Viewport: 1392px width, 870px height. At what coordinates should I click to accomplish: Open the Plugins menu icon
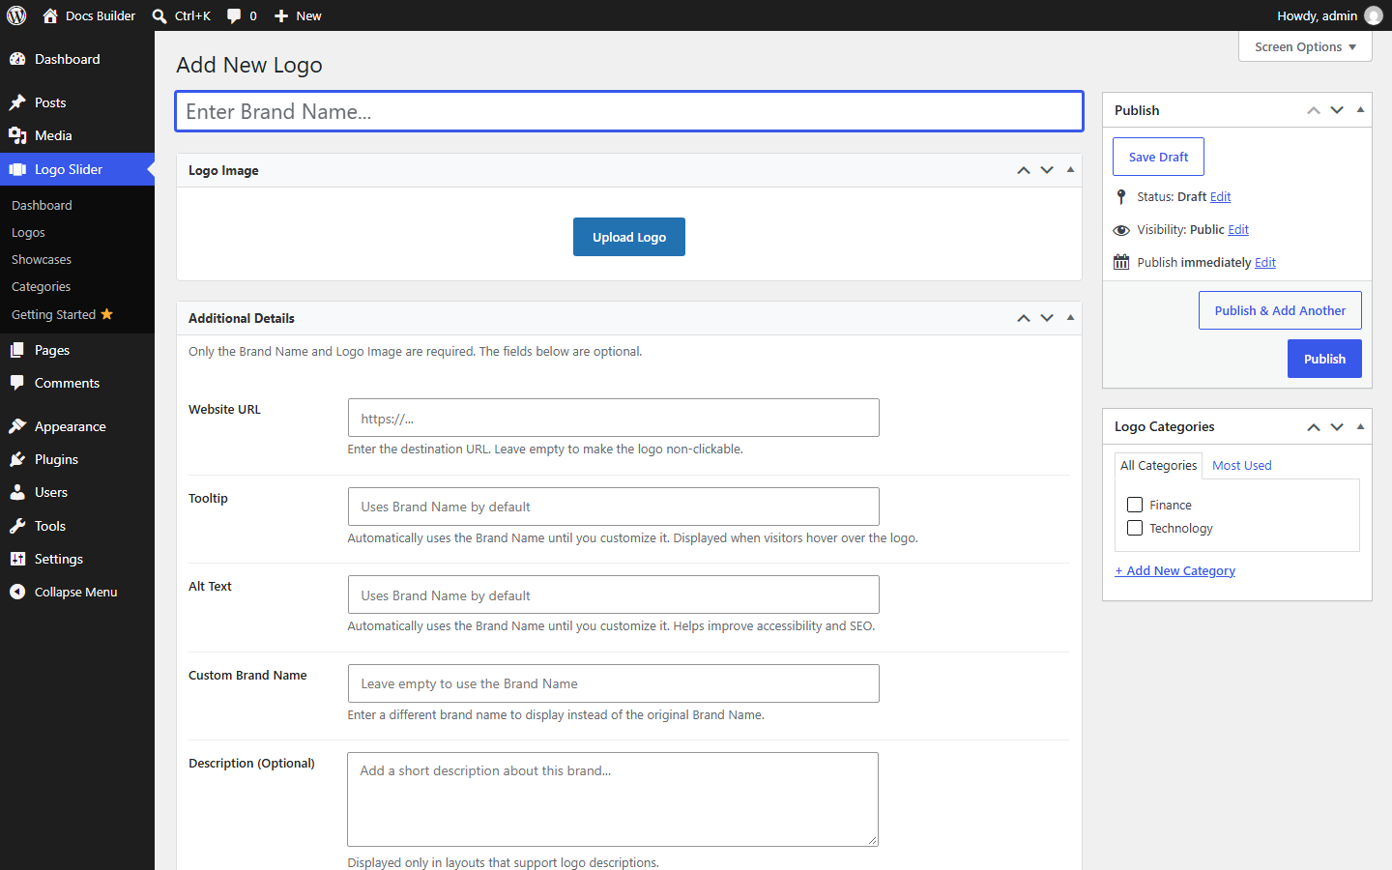(x=17, y=459)
